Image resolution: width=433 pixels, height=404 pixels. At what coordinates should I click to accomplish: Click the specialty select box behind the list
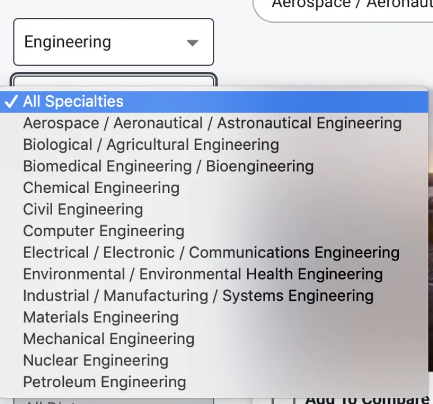pyautogui.click(x=114, y=80)
